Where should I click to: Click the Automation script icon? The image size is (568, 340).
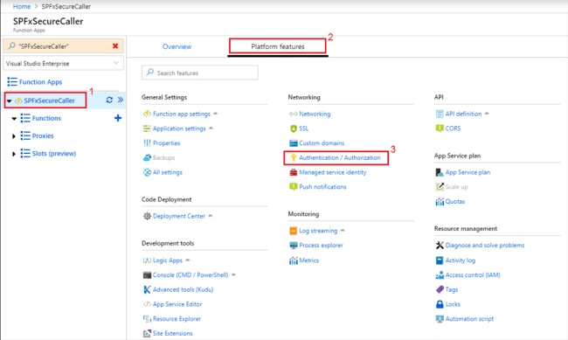click(440, 319)
